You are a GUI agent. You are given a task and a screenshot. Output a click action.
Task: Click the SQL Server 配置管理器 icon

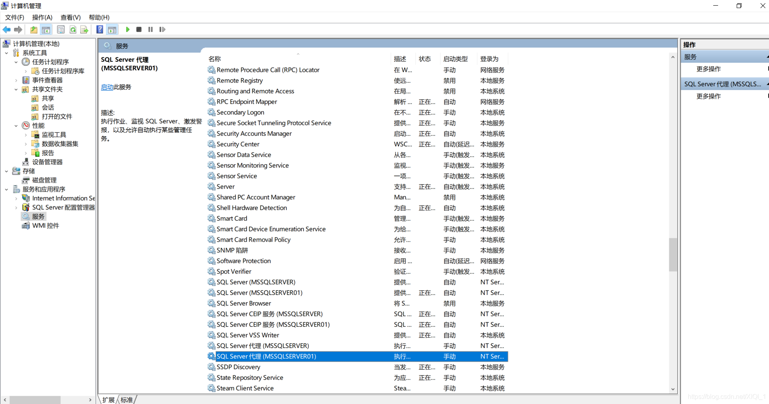pos(26,207)
